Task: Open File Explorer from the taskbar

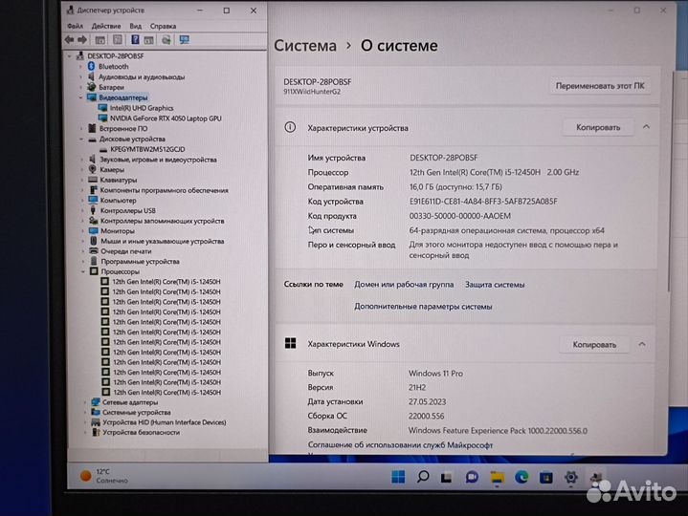Action: [498, 478]
